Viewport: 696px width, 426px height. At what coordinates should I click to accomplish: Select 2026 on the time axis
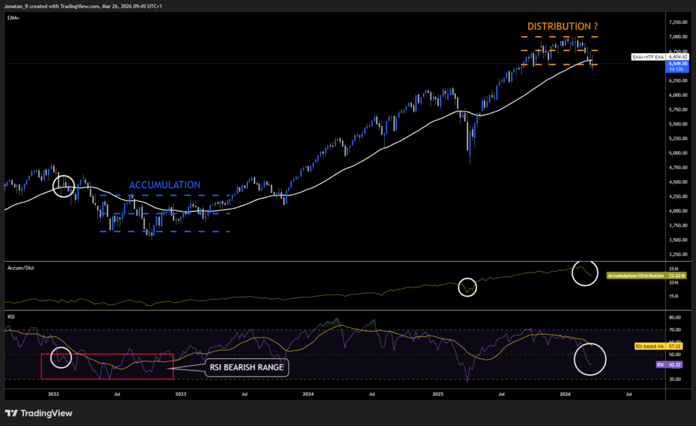point(565,393)
